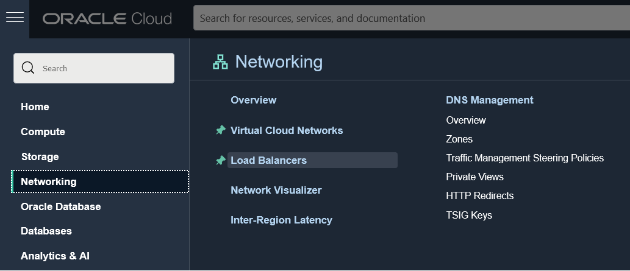Select Oracle Database in the sidebar
The height and width of the screenshot is (271, 630).
tap(60, 206)
